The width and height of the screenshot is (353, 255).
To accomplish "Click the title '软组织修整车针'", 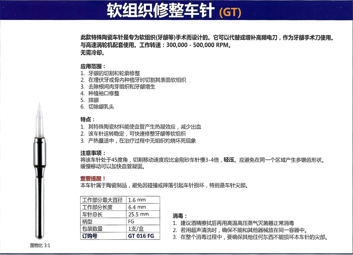I will coord(161,11).
